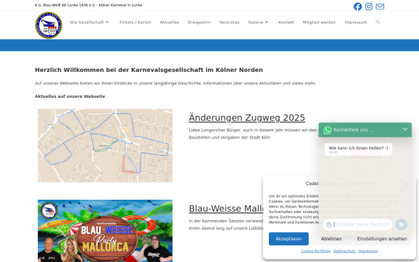Open the Cookie-Richtlinie link
This screenshot has width=419, height=262.
[316, 251]
